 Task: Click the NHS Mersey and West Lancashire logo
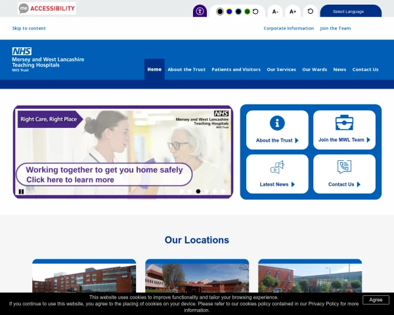tap(48, 60)
